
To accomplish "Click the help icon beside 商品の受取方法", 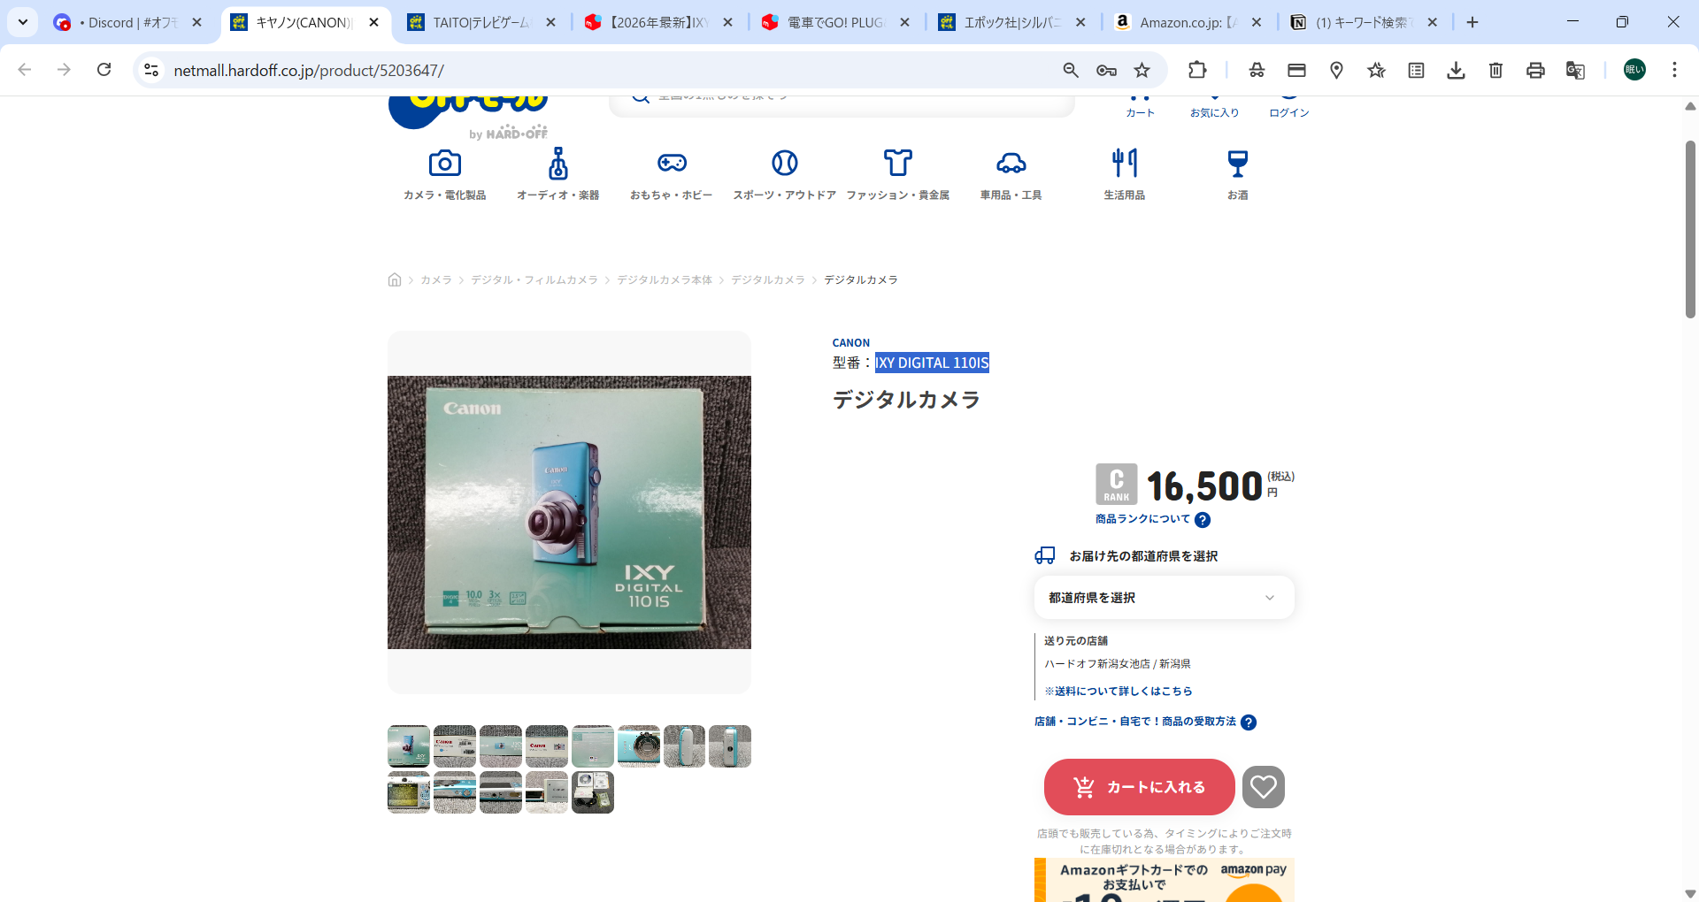I will coord(1249,722).
